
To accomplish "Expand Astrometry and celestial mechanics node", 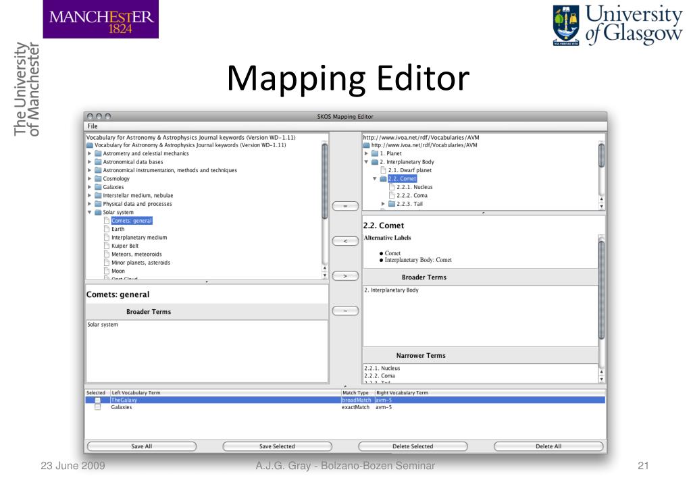I will [x=89, y=154].
